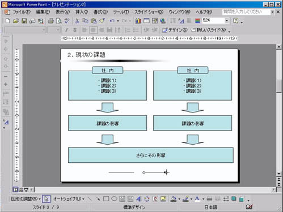Open the ファイル menu
The image size is (283, 212).
click(x=22, y=12)
